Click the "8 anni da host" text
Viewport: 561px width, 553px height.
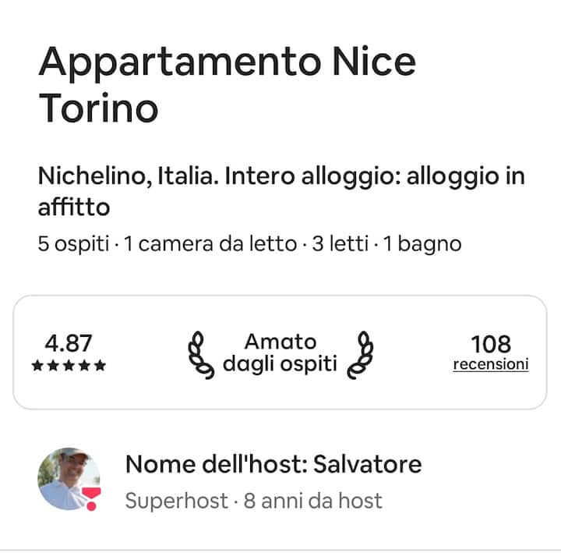(312, 500)
